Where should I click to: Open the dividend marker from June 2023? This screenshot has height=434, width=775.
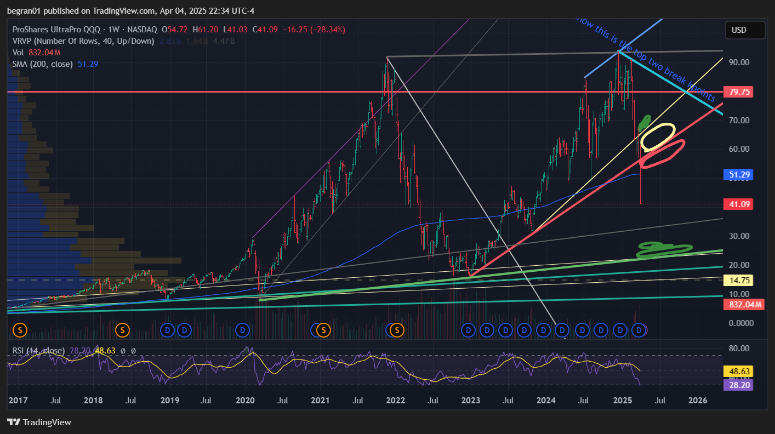505,330
